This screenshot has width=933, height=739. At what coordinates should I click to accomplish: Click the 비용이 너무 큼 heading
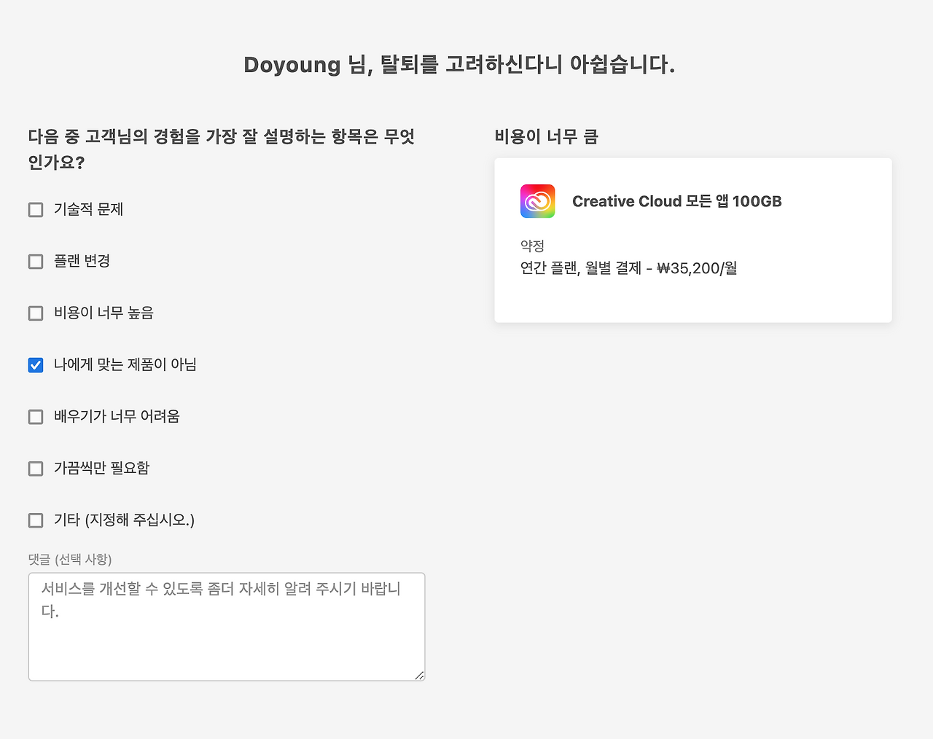[x=545, y=137]
